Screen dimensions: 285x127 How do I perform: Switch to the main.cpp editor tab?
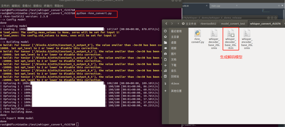click(x=216, y=6)
